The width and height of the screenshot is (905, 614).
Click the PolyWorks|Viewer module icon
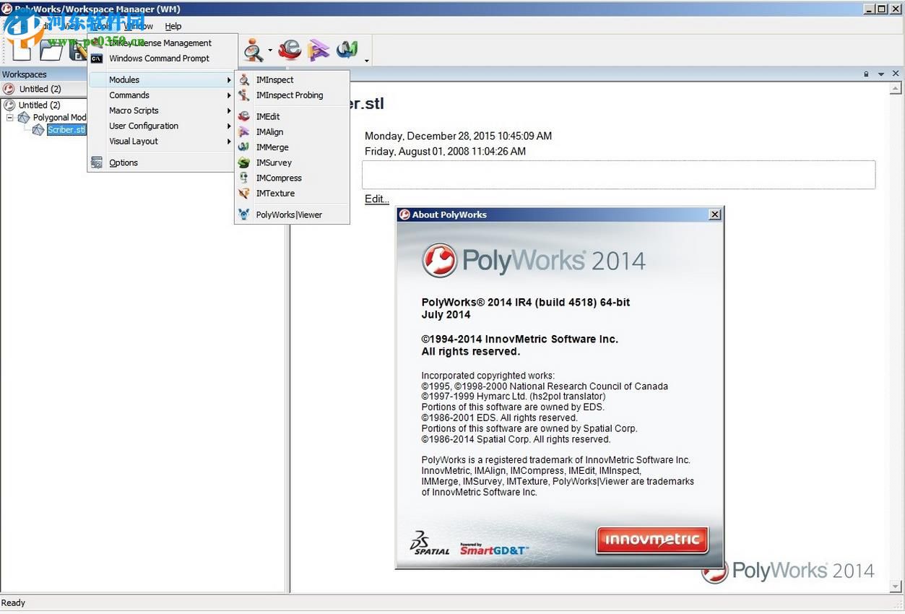[244, 215]
